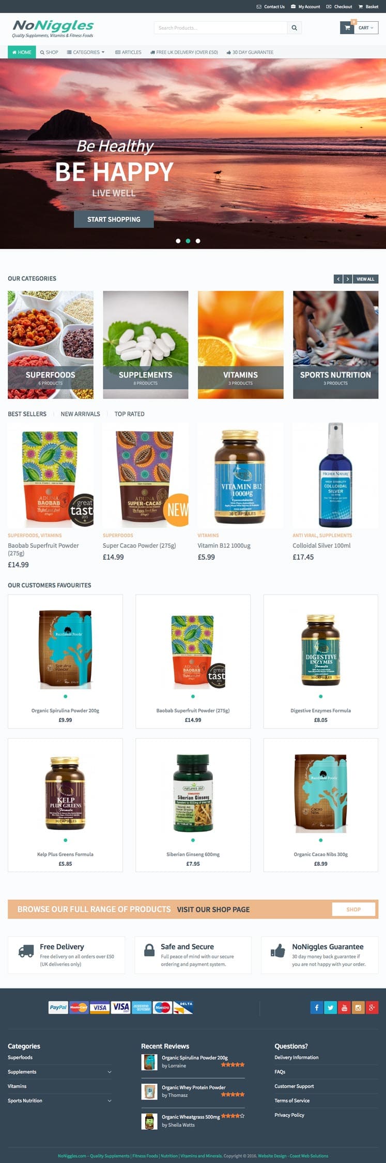Open the Delivery Information link
Image resolution: width=386 pixels, height=1163 pixels.
coord(296,1057)
